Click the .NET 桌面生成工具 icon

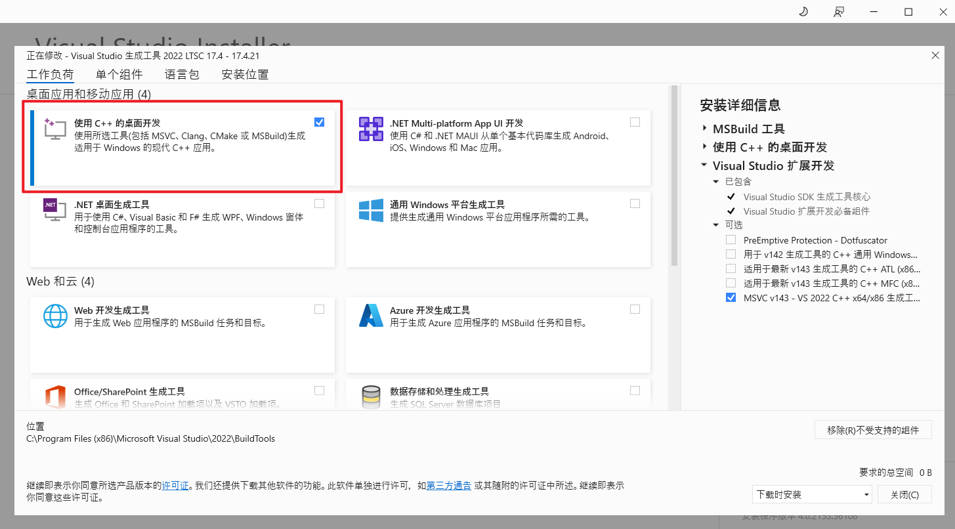coord(55,210)
